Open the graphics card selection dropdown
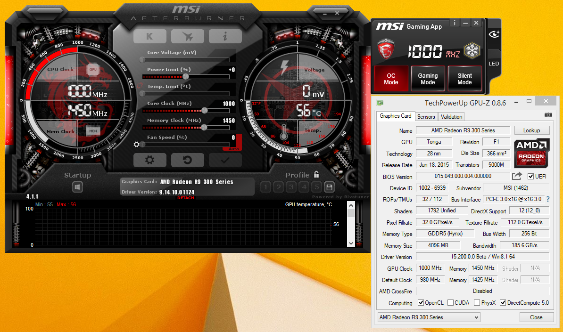 [477, 317]
